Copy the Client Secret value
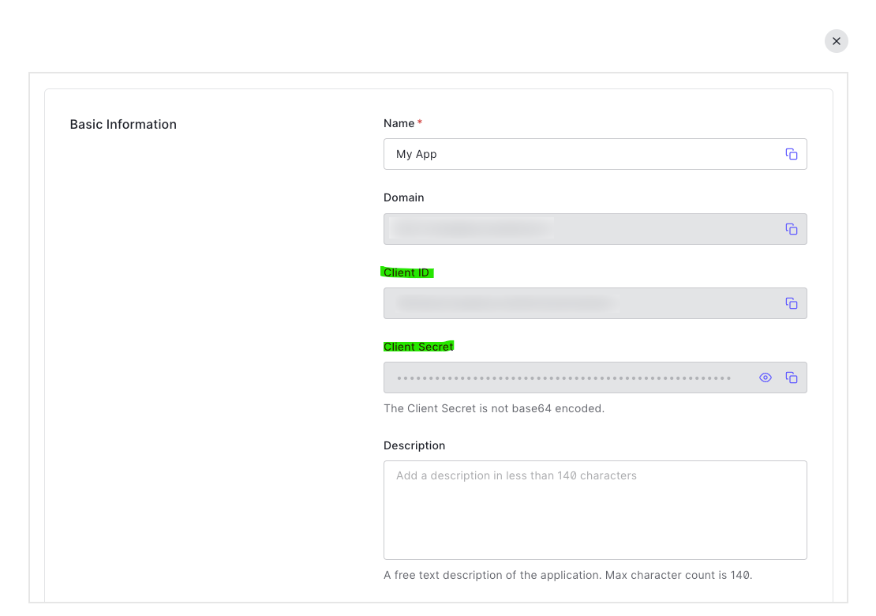 791,377
